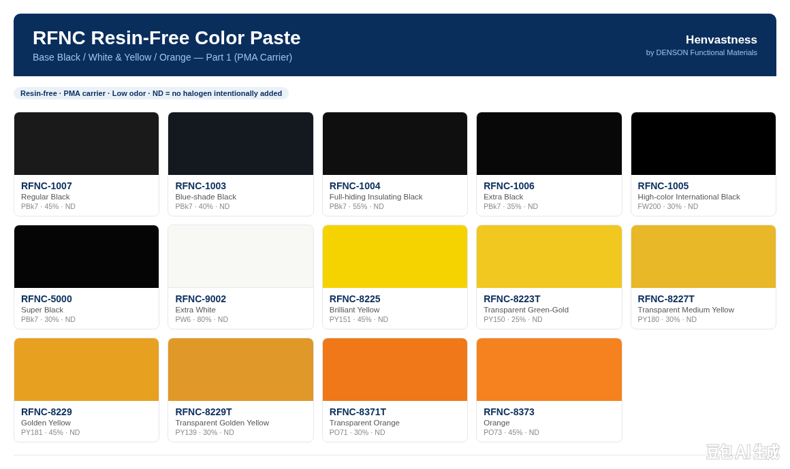Click the RFNC-8371T code label
The width and height of the screenshot is (790, 469).
(x=358, y=412)
